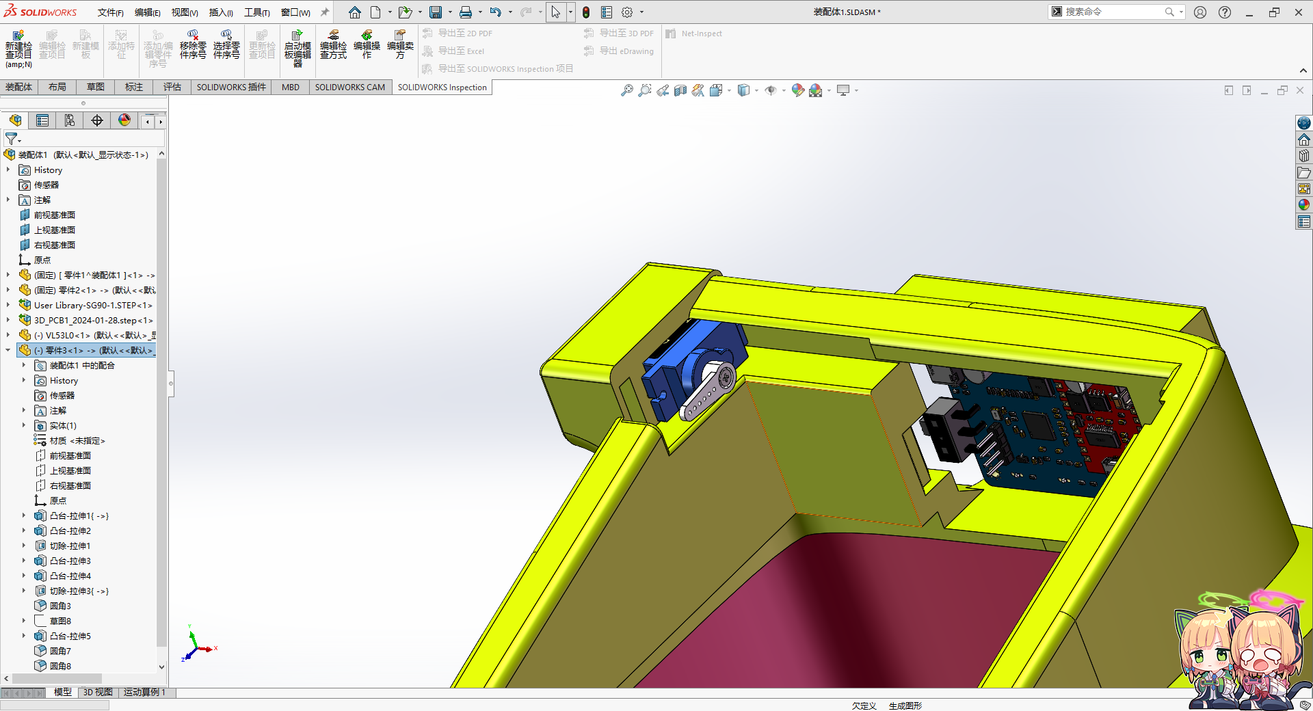Expand the VL53L0<1> component node
1313x711 pixels.
[x=8, y=335]
